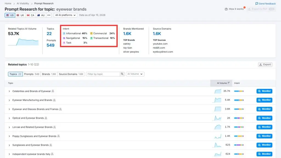Click the search magnifier in topic filter
This screenshot has width=281, height=158.
click(x=122, y=74)
